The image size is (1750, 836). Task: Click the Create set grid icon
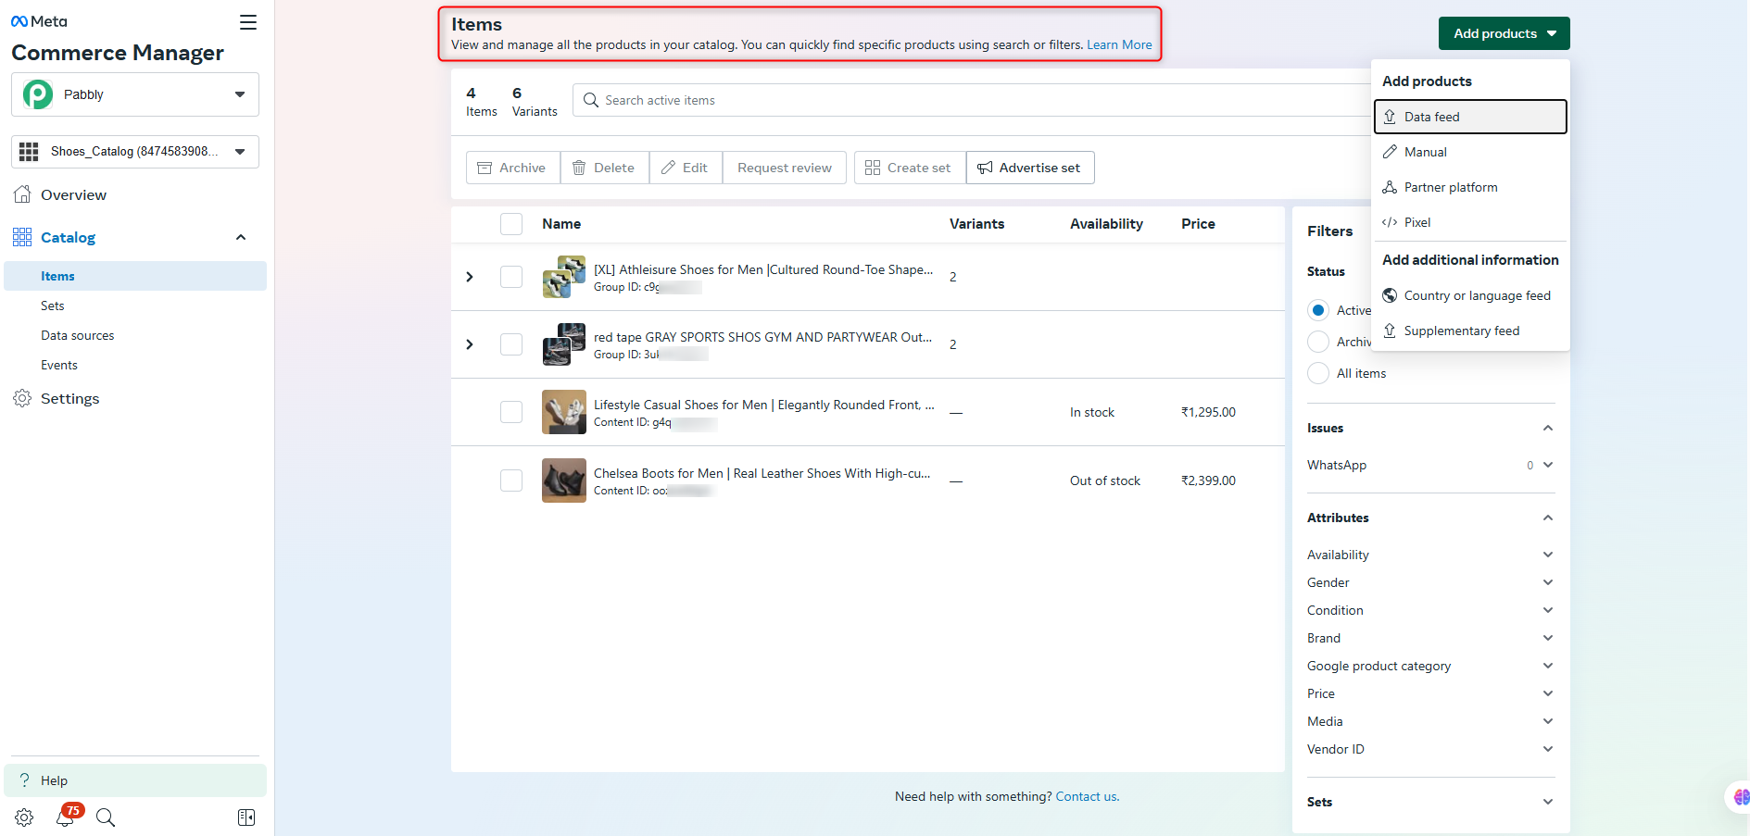tap(873, 168)
